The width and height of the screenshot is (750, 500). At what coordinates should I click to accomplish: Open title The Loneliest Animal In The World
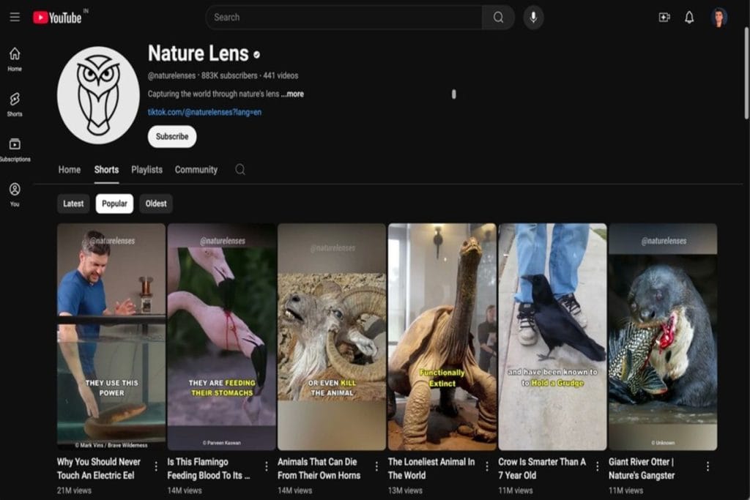431,469
